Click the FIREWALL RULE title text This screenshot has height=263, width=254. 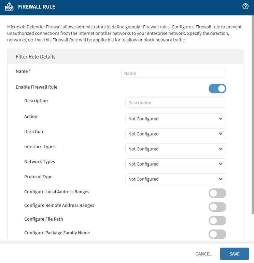[37, 7]
